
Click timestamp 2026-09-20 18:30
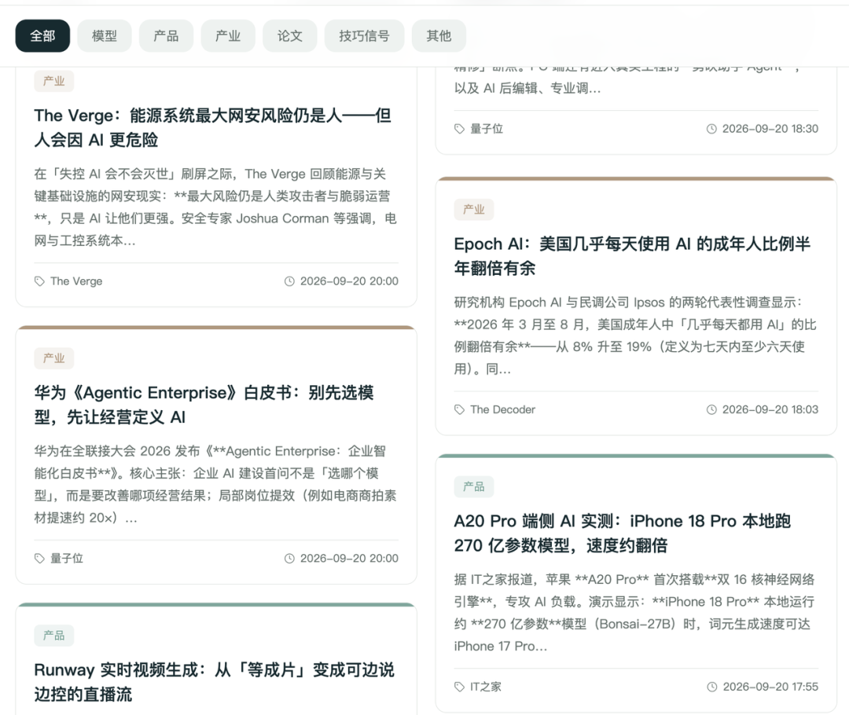click(770, 128)
